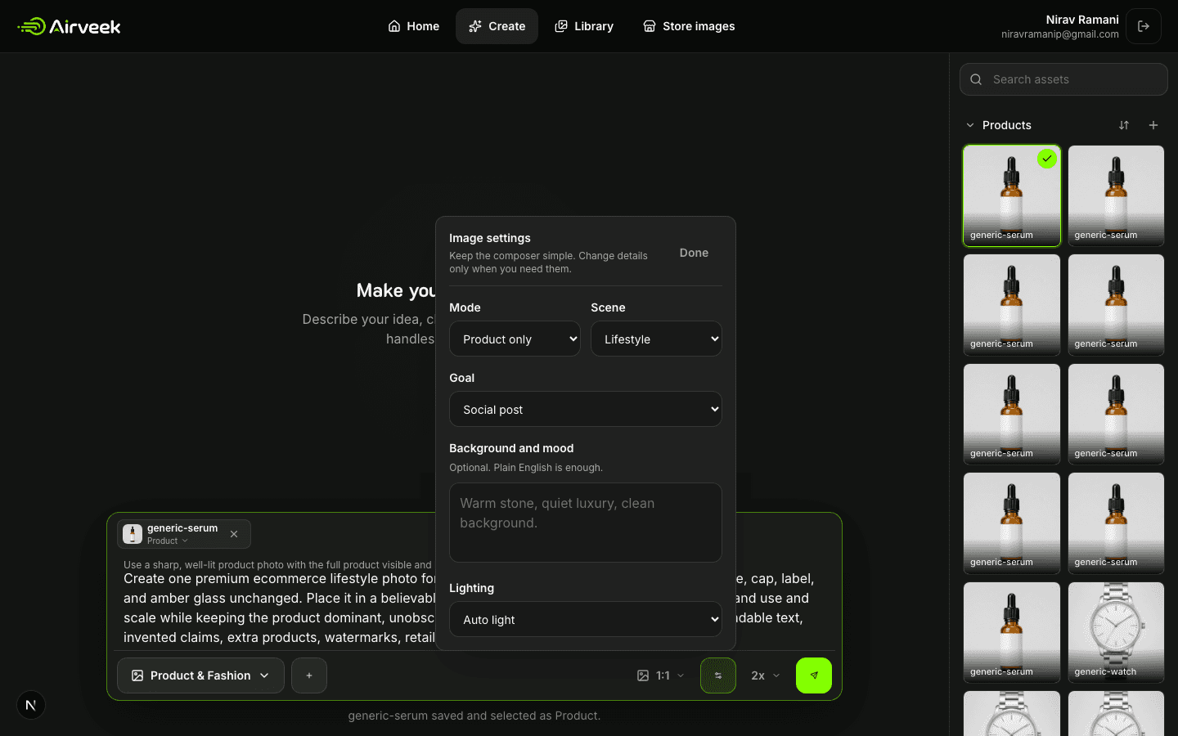Open the Product & Fashion dropdown

click(x=200, y=675)
